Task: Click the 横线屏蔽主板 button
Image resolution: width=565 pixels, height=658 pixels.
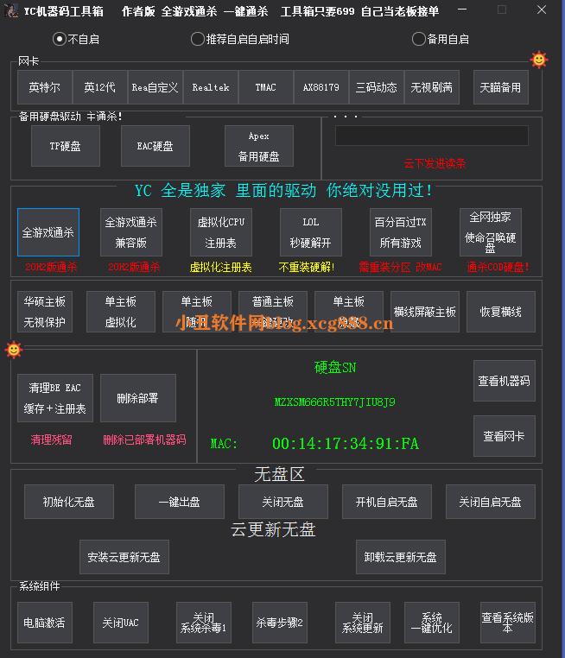Action: 425,312
